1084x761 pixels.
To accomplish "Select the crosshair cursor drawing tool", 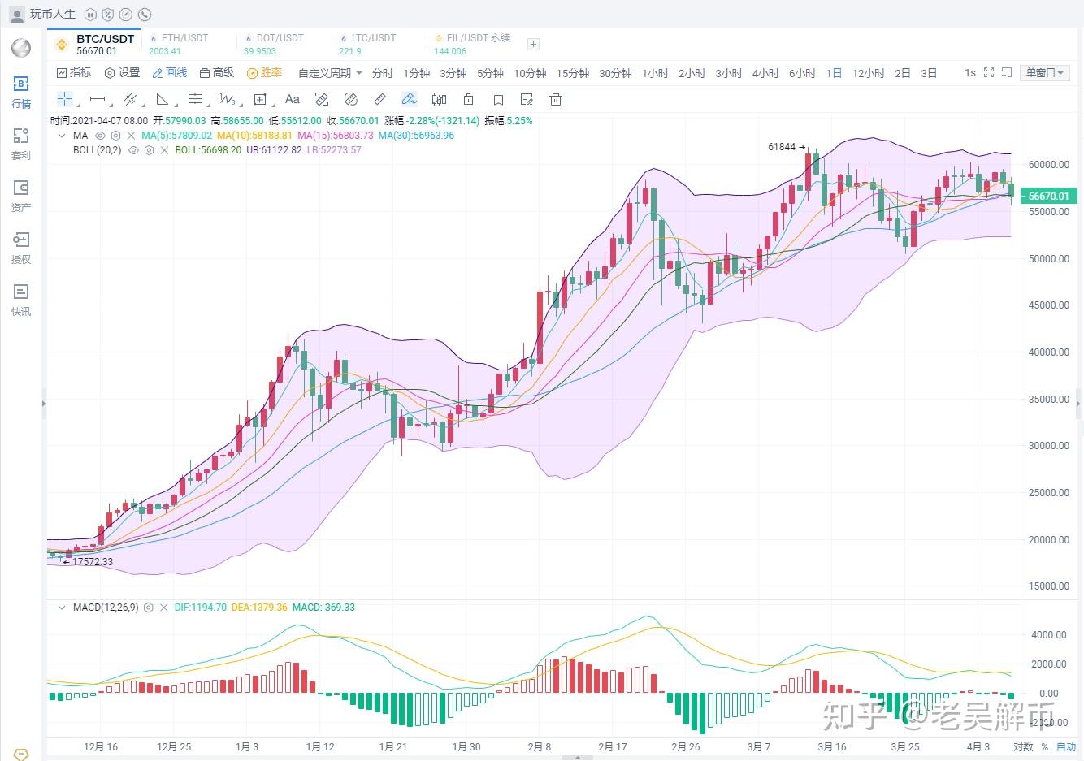I will [65, 99].
